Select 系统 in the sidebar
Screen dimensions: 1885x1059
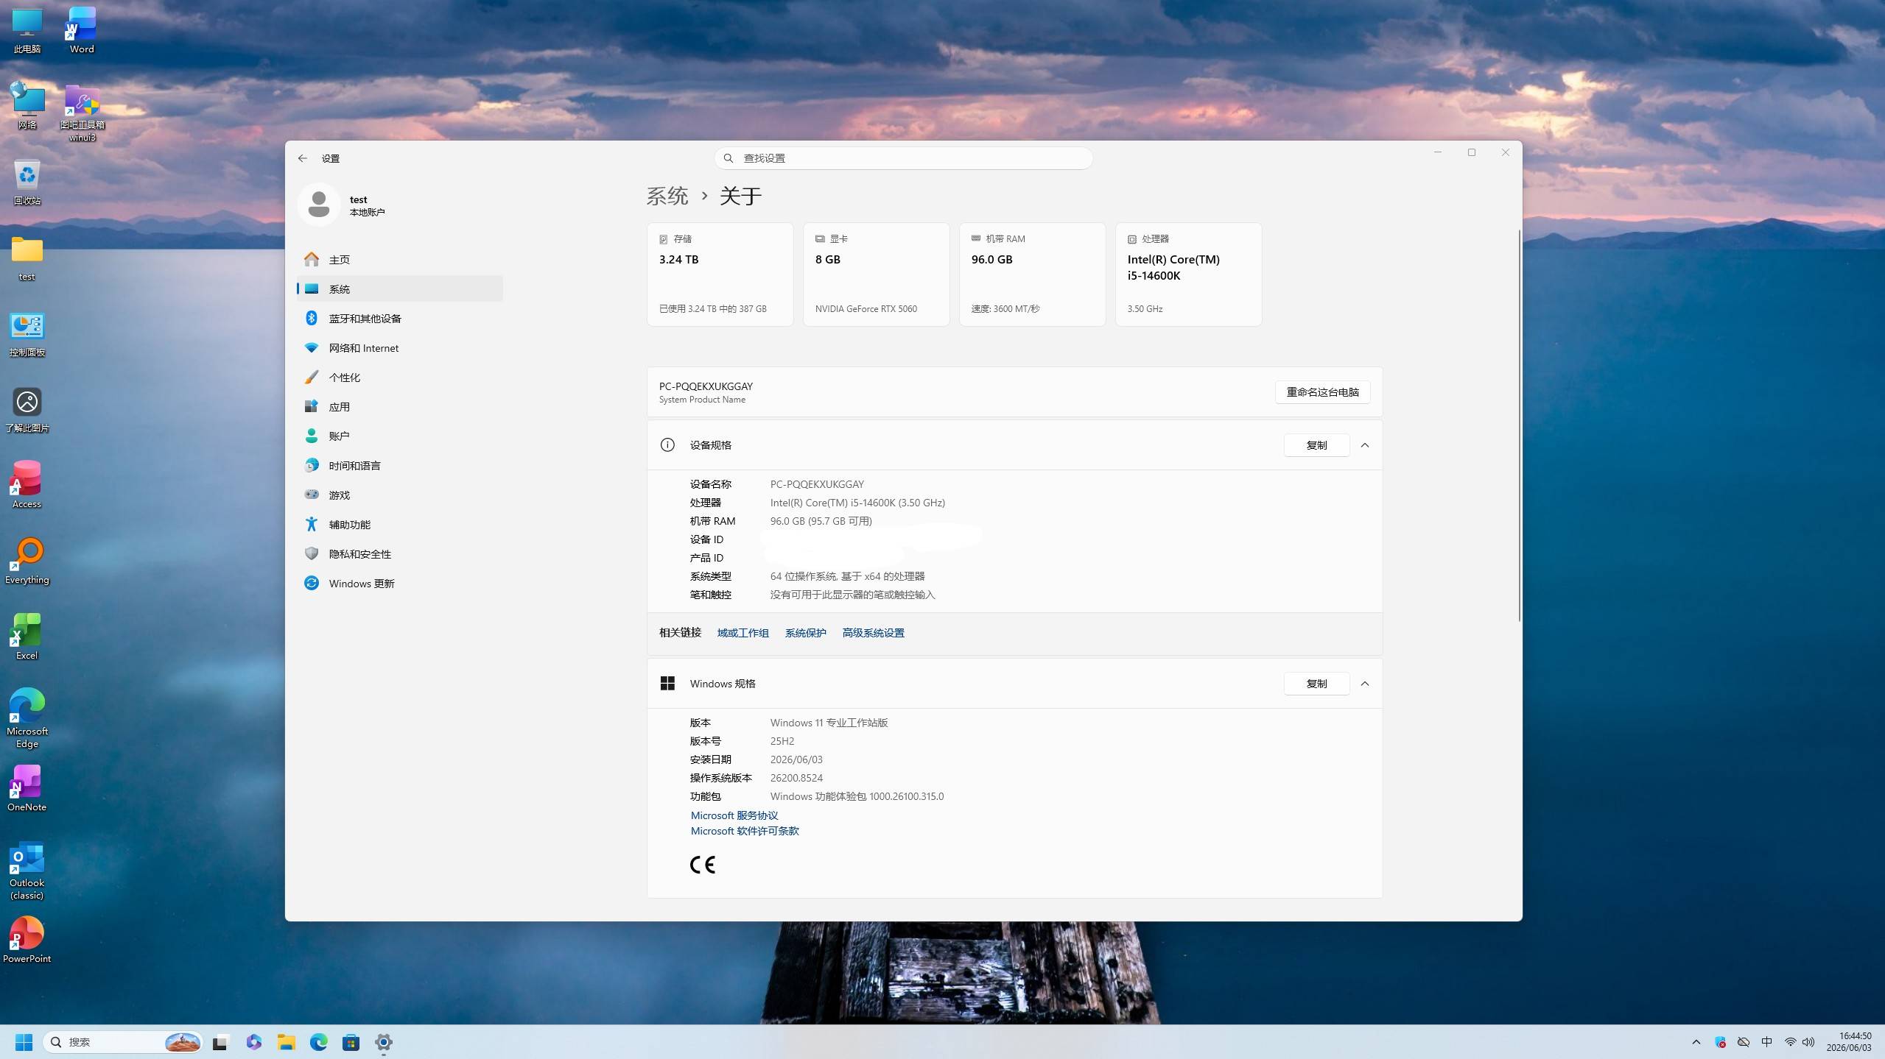point(400,289)
